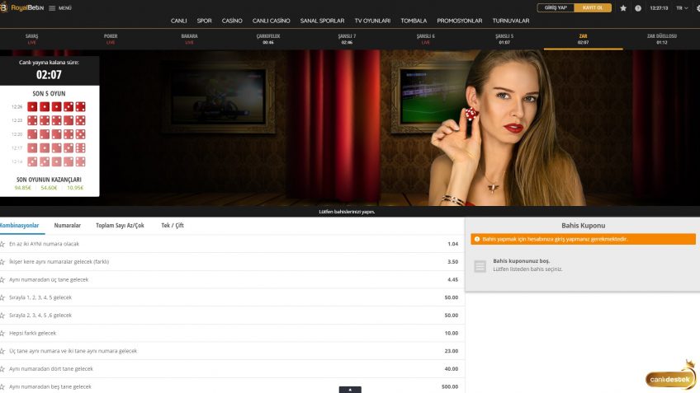The image size is (700, 393).
Task: Click the 12:20 dice result row
Action: (x=48, y=134)
